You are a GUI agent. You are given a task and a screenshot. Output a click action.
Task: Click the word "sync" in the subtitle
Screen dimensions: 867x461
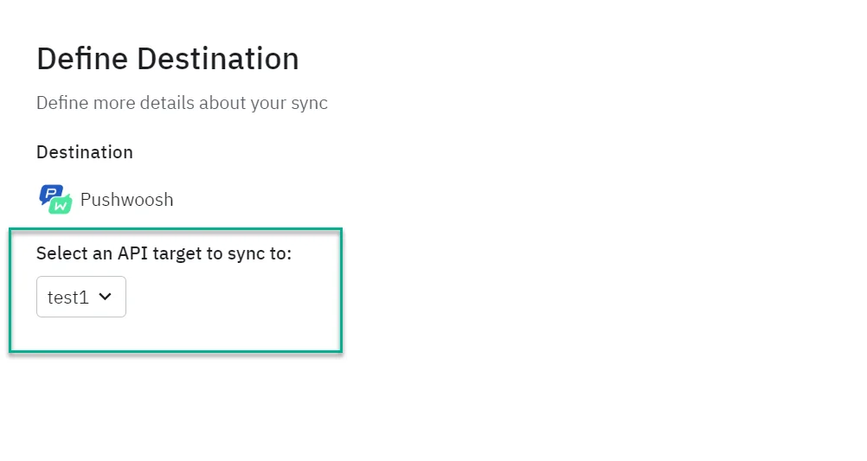(309, 103)
